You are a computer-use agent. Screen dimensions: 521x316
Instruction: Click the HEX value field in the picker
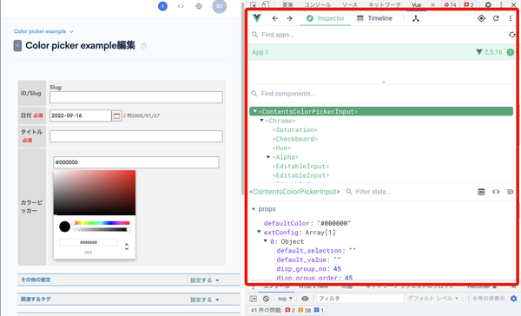[89, 242]
